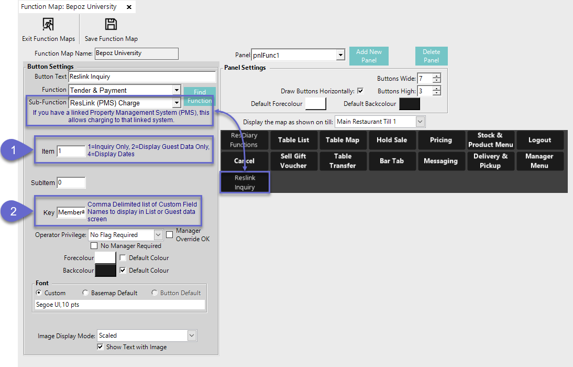
Task: Select the Table List map button
Action: [293, 140]
